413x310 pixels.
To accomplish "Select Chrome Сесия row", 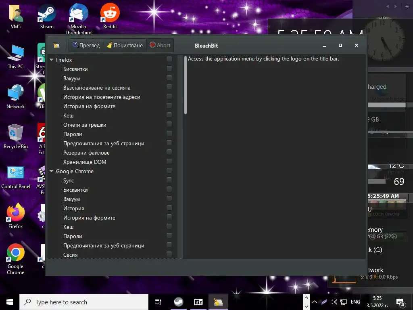I will (x=113, y=255).
